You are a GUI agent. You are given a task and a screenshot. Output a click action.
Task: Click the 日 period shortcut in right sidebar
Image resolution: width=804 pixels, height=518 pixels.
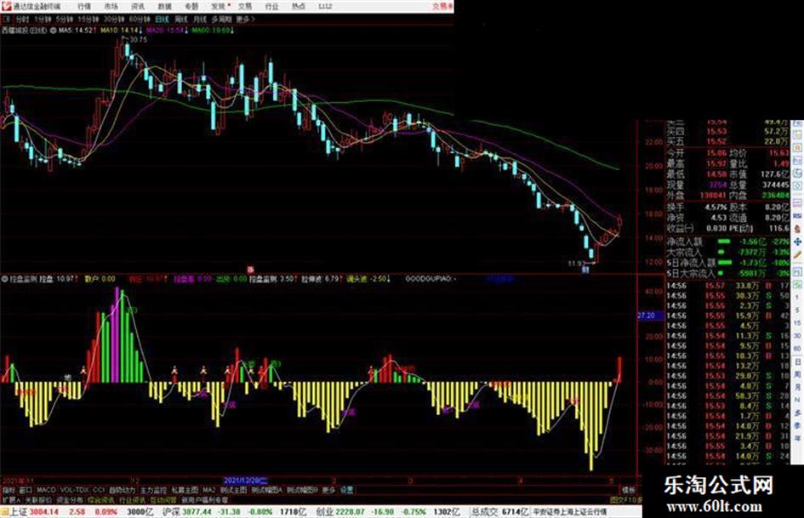click(797, 362)
